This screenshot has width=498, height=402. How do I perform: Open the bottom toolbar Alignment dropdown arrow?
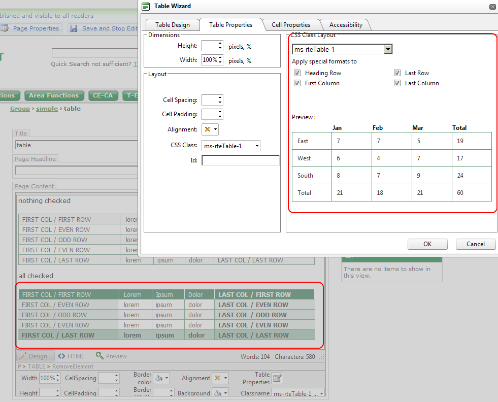point(225,378)
